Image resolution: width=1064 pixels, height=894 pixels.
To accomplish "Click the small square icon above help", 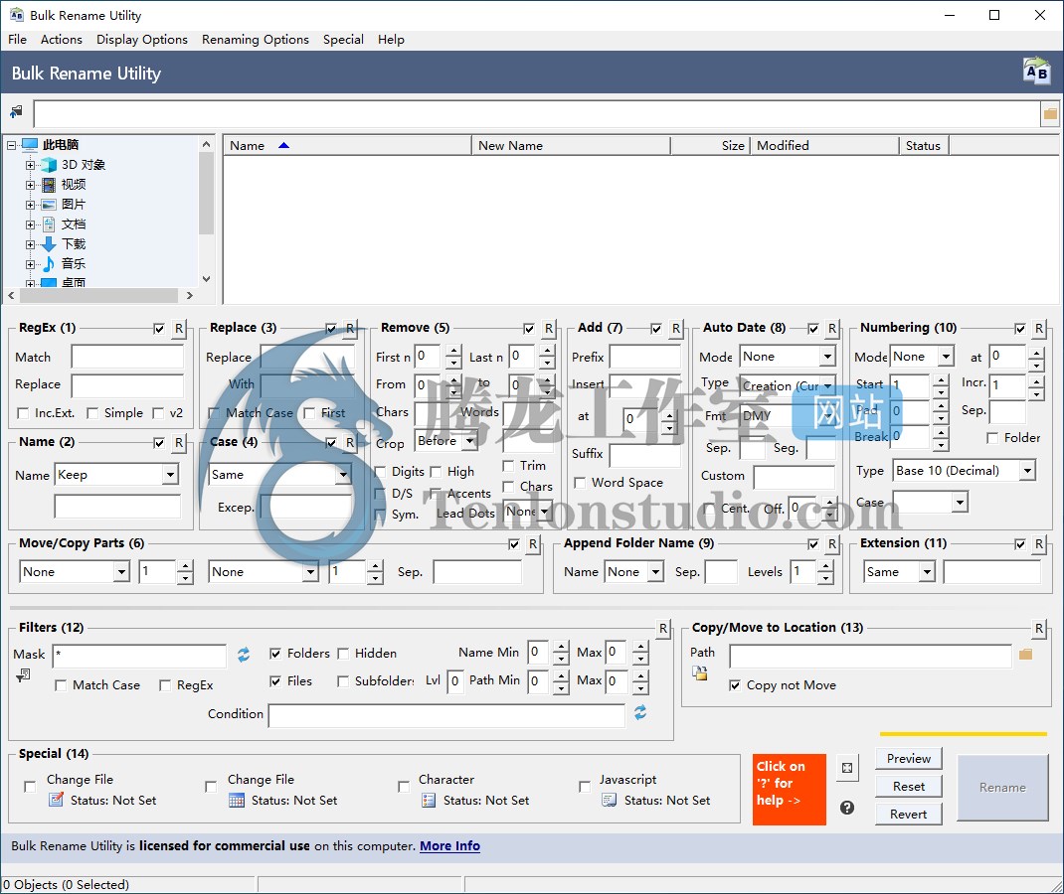I will click(847, 768).
